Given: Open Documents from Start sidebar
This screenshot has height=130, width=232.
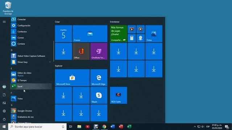Looking at the screenshot, I should click(x=4, y=95).
